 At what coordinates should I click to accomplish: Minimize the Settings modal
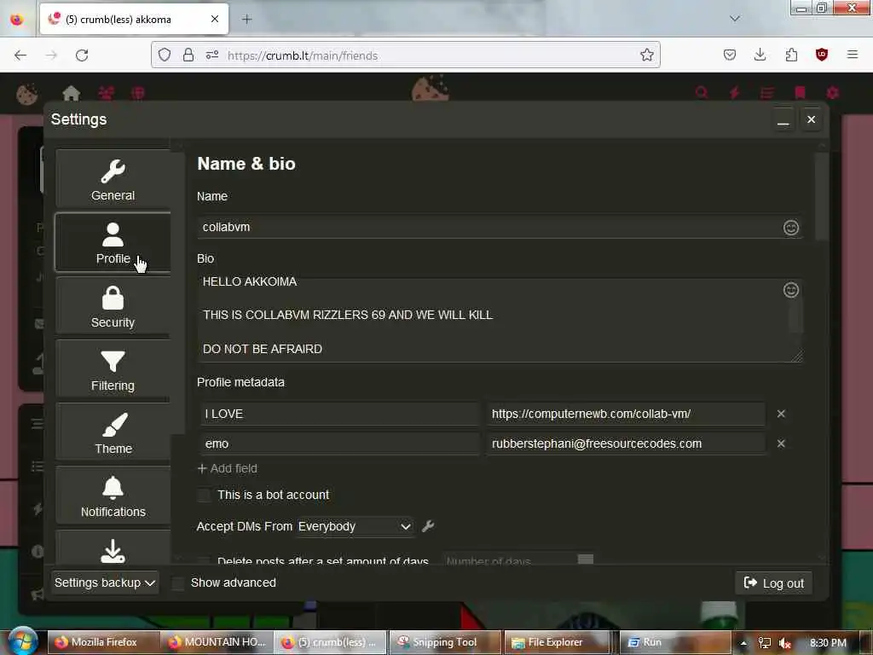tap(783, 119)
